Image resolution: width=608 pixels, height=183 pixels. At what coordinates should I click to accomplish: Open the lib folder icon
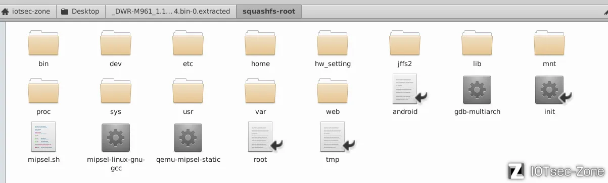click(477, 43)
